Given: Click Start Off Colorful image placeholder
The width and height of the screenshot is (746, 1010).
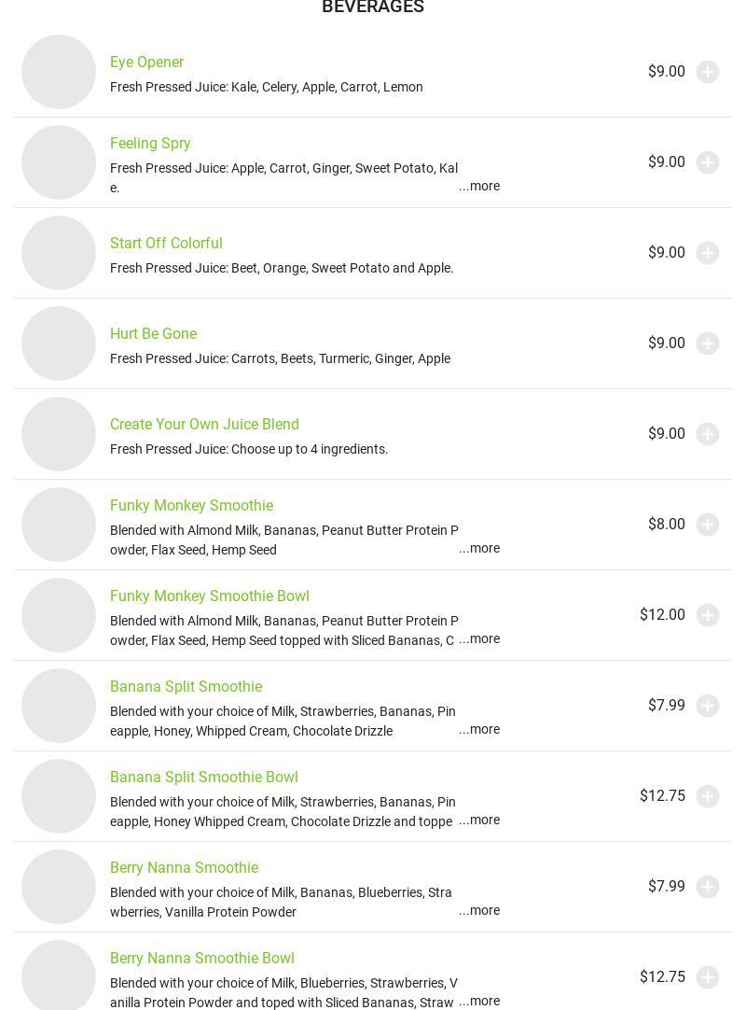Looking at the screenshot, I should [59, 253].
